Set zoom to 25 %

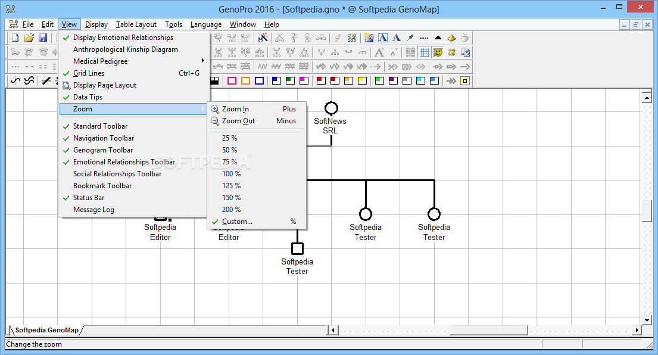point(257,138)
